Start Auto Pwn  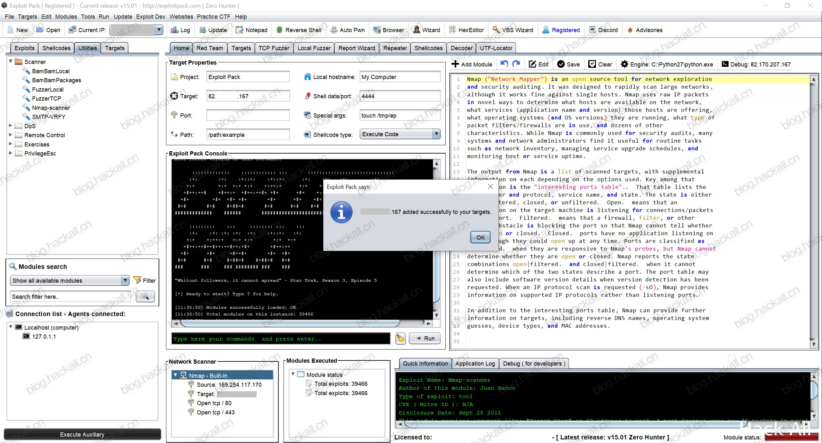tap(348, 30)
